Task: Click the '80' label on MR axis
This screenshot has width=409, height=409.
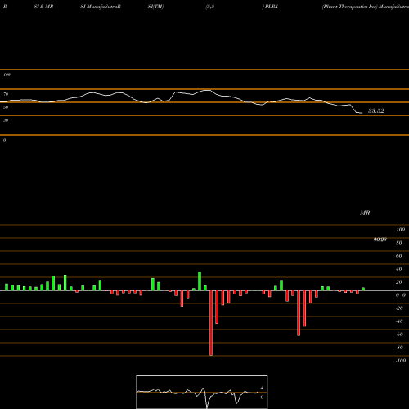Action: [x=399, y=243]
